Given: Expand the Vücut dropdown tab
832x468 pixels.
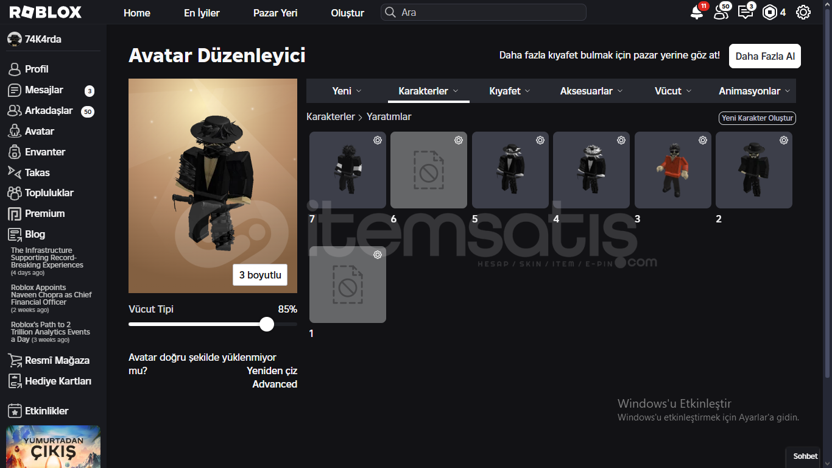Looking at the screenshot, I should (673, 91).
